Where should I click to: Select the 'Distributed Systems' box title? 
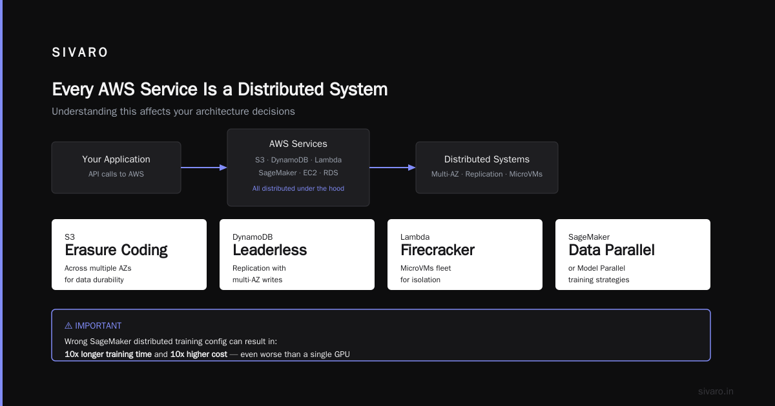487,159
